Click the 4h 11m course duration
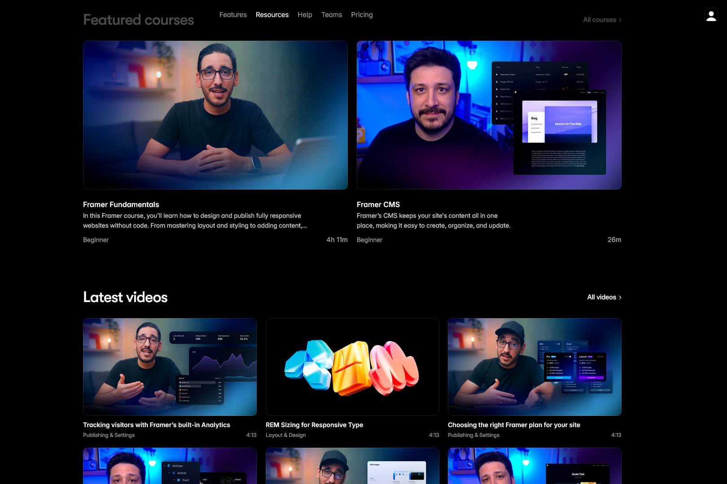 [337, 240]
